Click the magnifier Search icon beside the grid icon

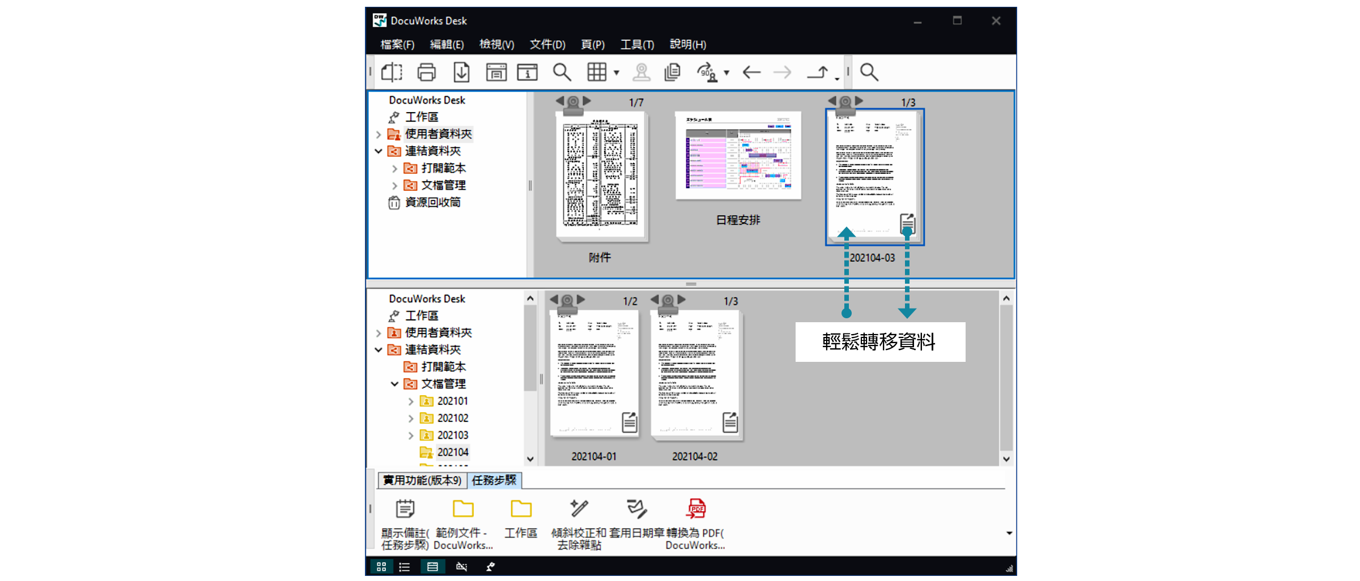coord(562,72)
